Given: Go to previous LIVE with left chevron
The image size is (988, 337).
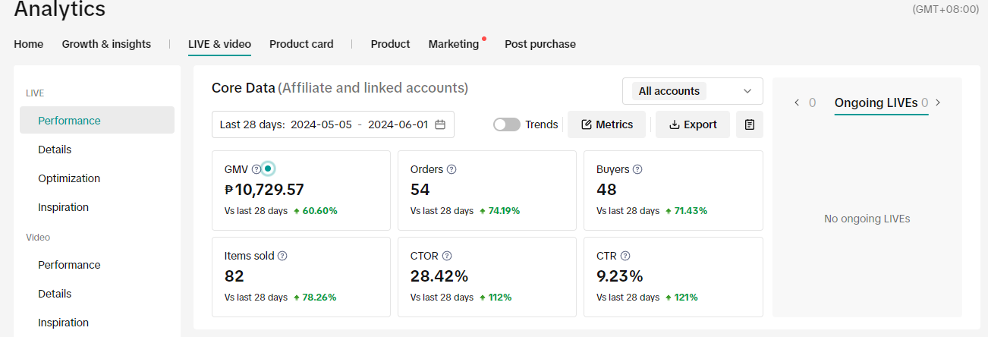Looking at the screenshot, I should pyautogui.click(x=797, y=102).
